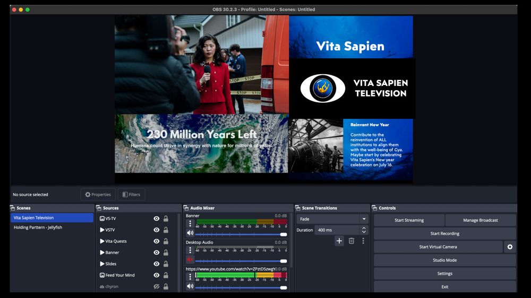Pop out the Controls dock

click(374, 208)
